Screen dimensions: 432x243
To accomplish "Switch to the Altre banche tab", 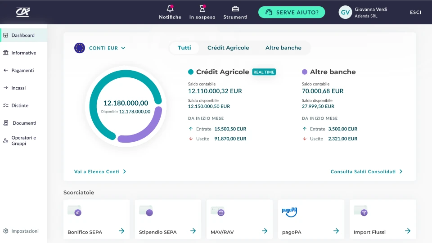I will [x=283, y=48].
